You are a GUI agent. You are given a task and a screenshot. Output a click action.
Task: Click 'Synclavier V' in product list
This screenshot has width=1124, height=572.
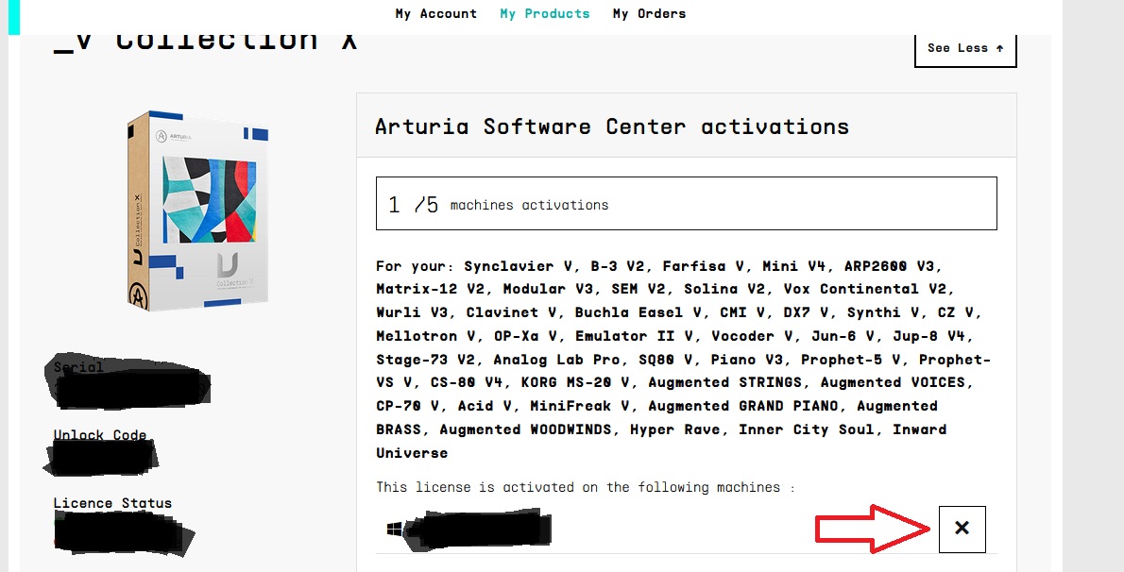[x=517, y=266]
